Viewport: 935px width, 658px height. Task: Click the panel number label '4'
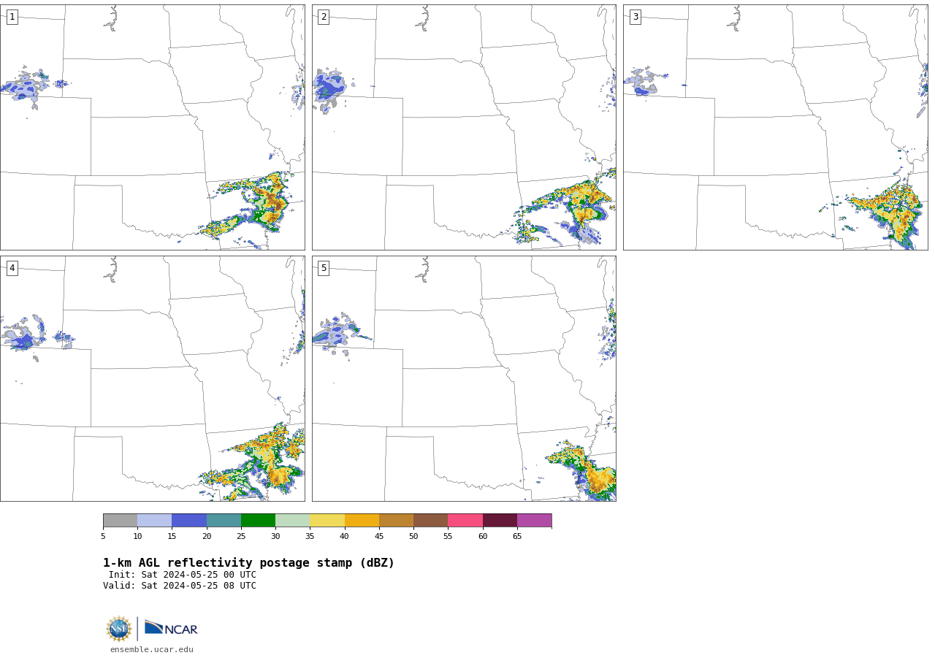point(12,268)
